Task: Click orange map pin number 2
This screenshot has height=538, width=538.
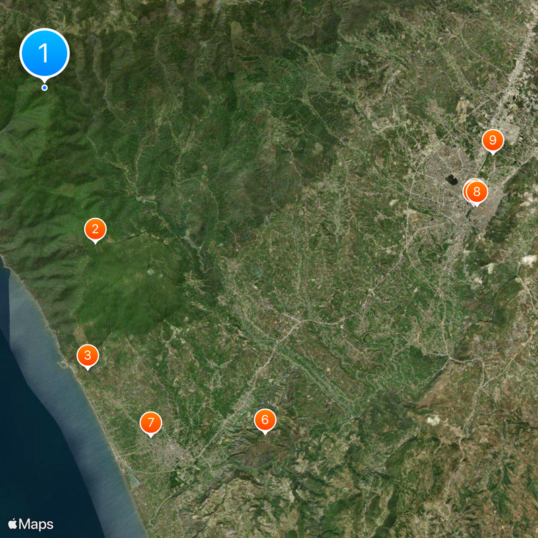Action: tap(95, 230)
